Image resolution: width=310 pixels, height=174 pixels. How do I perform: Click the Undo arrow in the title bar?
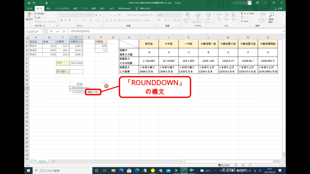(x=34, y=3)
